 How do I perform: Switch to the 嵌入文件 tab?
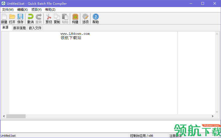coord(35,28)
